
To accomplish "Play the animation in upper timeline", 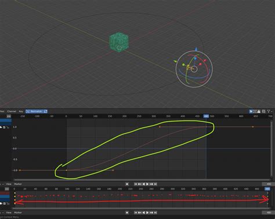I will [x=147, y=184].
